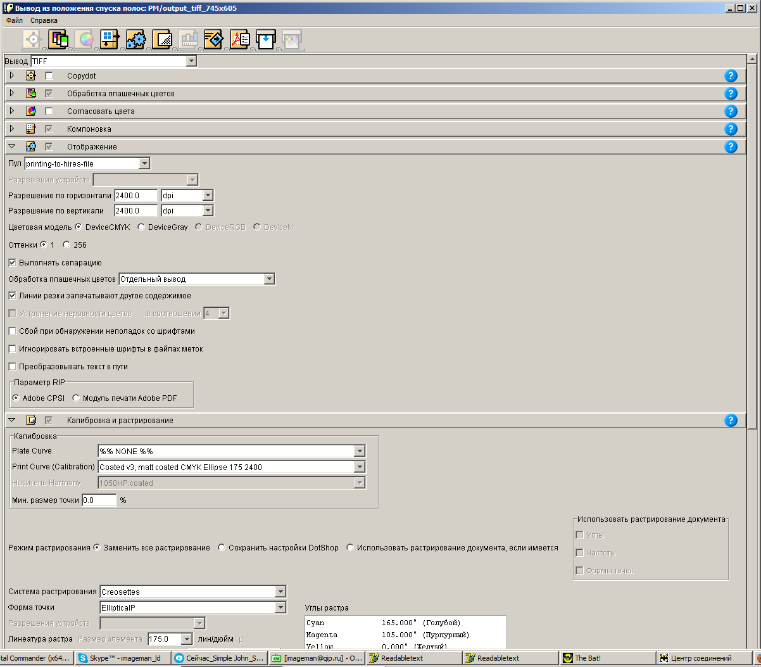
Task: Open spot color handling toolbar icon
Action: pyautogui.click(x=59, y=39)
